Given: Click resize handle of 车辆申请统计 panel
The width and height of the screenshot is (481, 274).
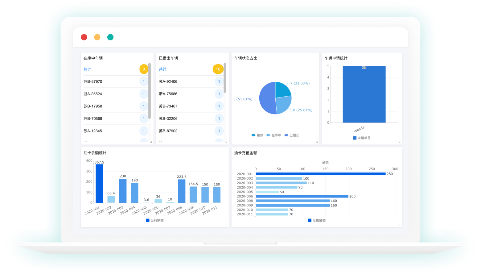Looking at the screenshot, I should (x=399, y=142).
